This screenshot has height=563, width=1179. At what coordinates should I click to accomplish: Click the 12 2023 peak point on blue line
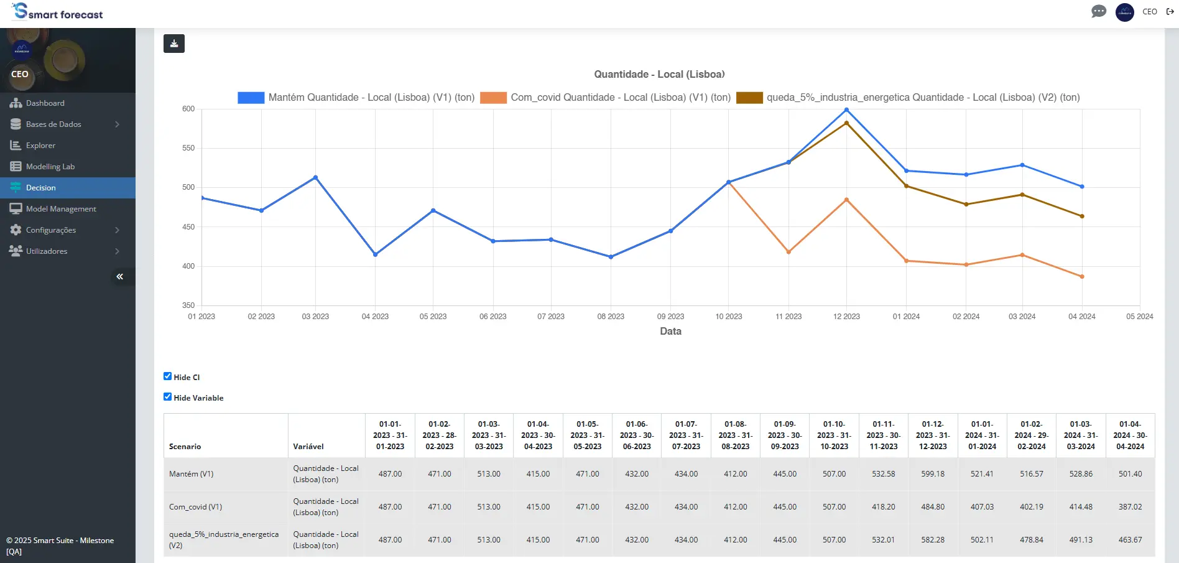click(846, 110)
